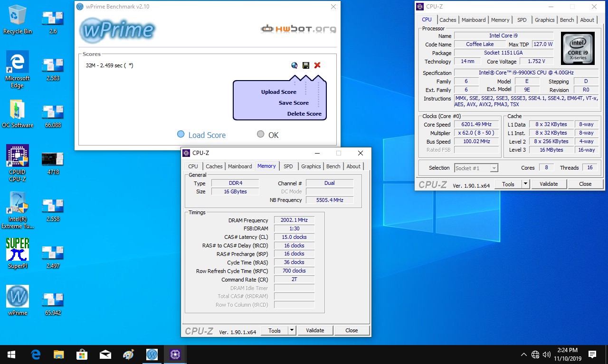
Task: Select the 2.6 screenshot file on desktop
Action: coord(53,22)
